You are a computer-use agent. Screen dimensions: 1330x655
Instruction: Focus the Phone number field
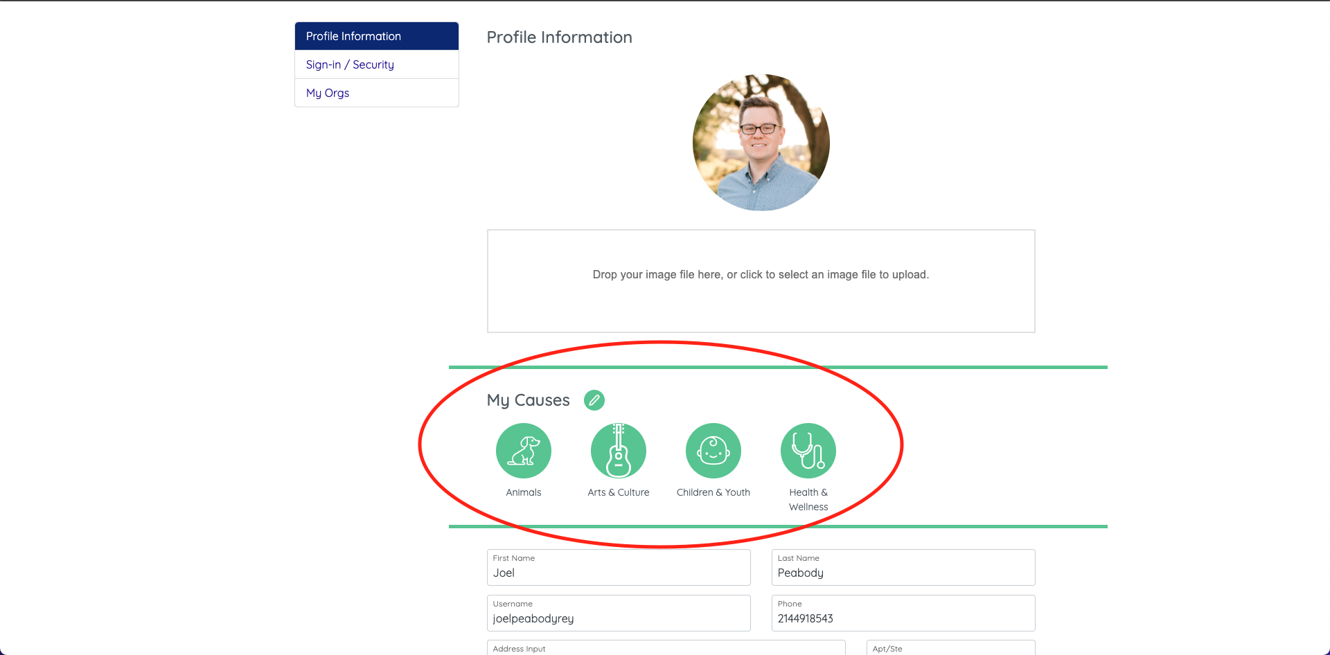[903, 613]
